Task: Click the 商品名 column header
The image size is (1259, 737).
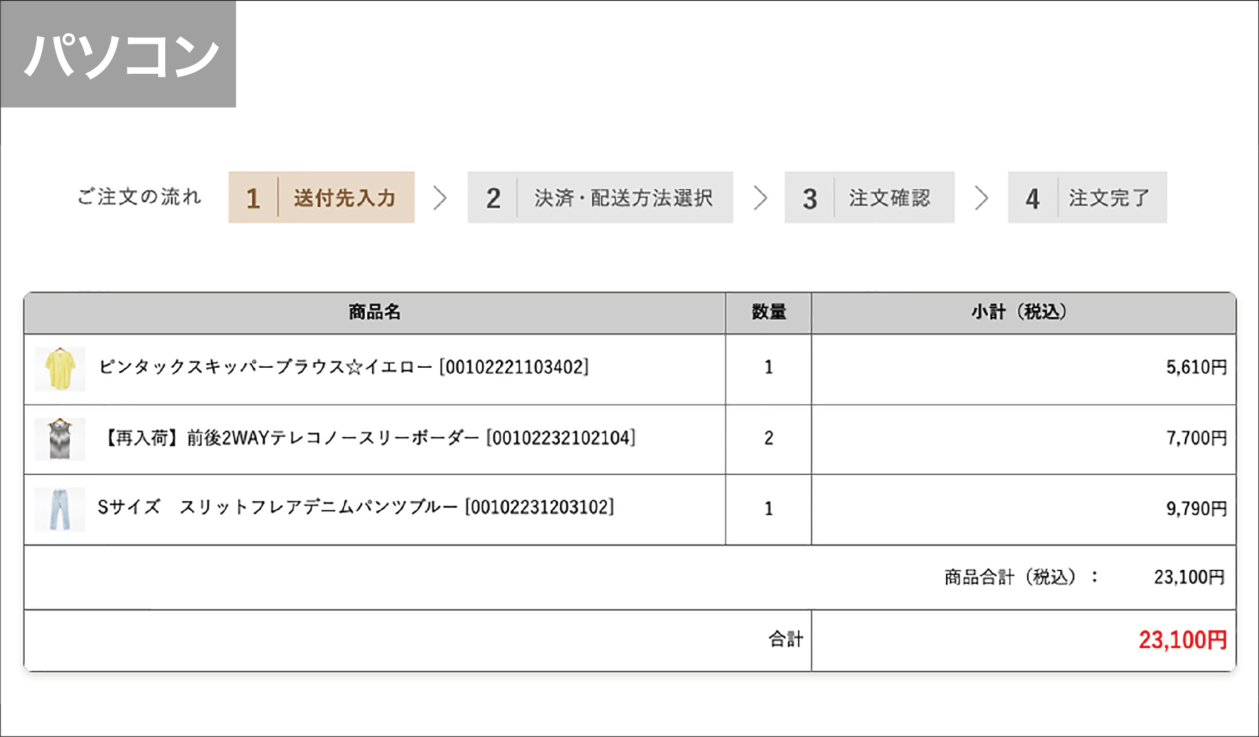Action: pos(374,312)
